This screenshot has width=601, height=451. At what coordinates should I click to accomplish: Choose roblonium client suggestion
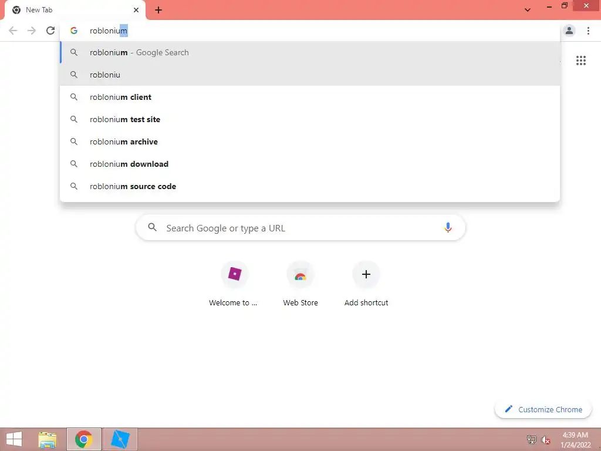(310, 97)
